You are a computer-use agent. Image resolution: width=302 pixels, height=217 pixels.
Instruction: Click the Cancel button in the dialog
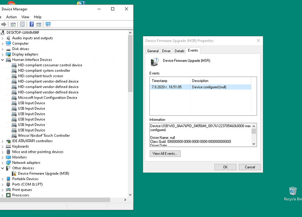coord(250,167)
